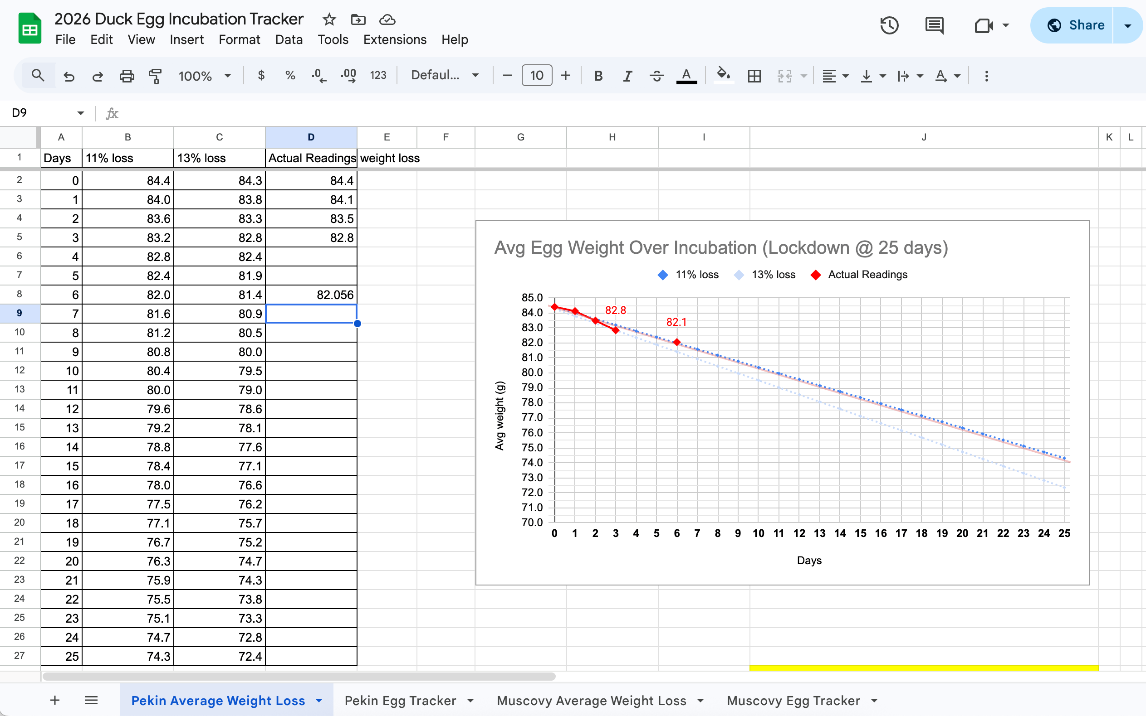Open the Extensions menu
1146x716 pixels.
point(394,39)
